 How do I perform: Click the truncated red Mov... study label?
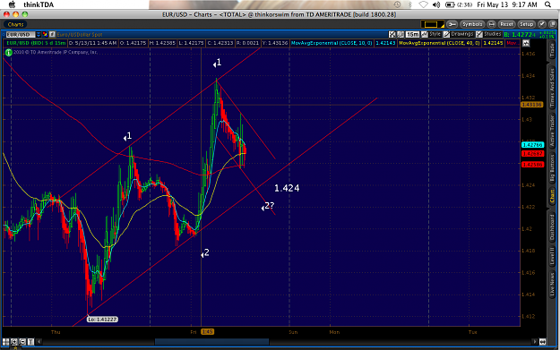point(513,43)
